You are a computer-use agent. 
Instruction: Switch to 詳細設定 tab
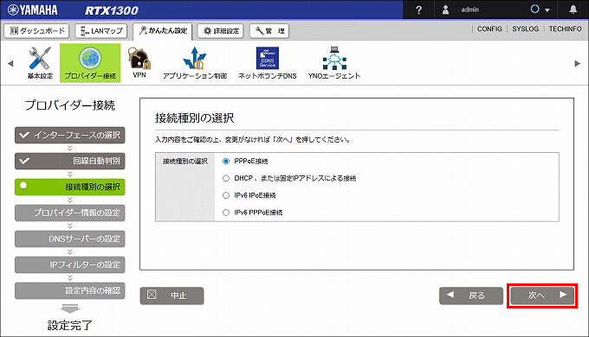click(221, 31)
